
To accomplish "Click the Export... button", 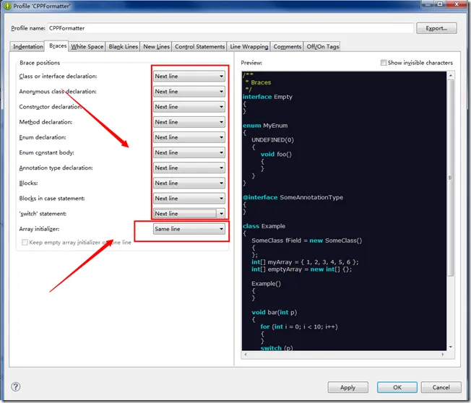I will 436,28.
